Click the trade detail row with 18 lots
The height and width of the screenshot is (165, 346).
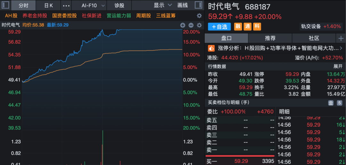pos(311,139)
